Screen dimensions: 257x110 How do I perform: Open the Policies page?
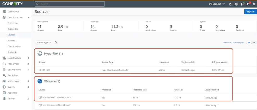click(11, 41)
